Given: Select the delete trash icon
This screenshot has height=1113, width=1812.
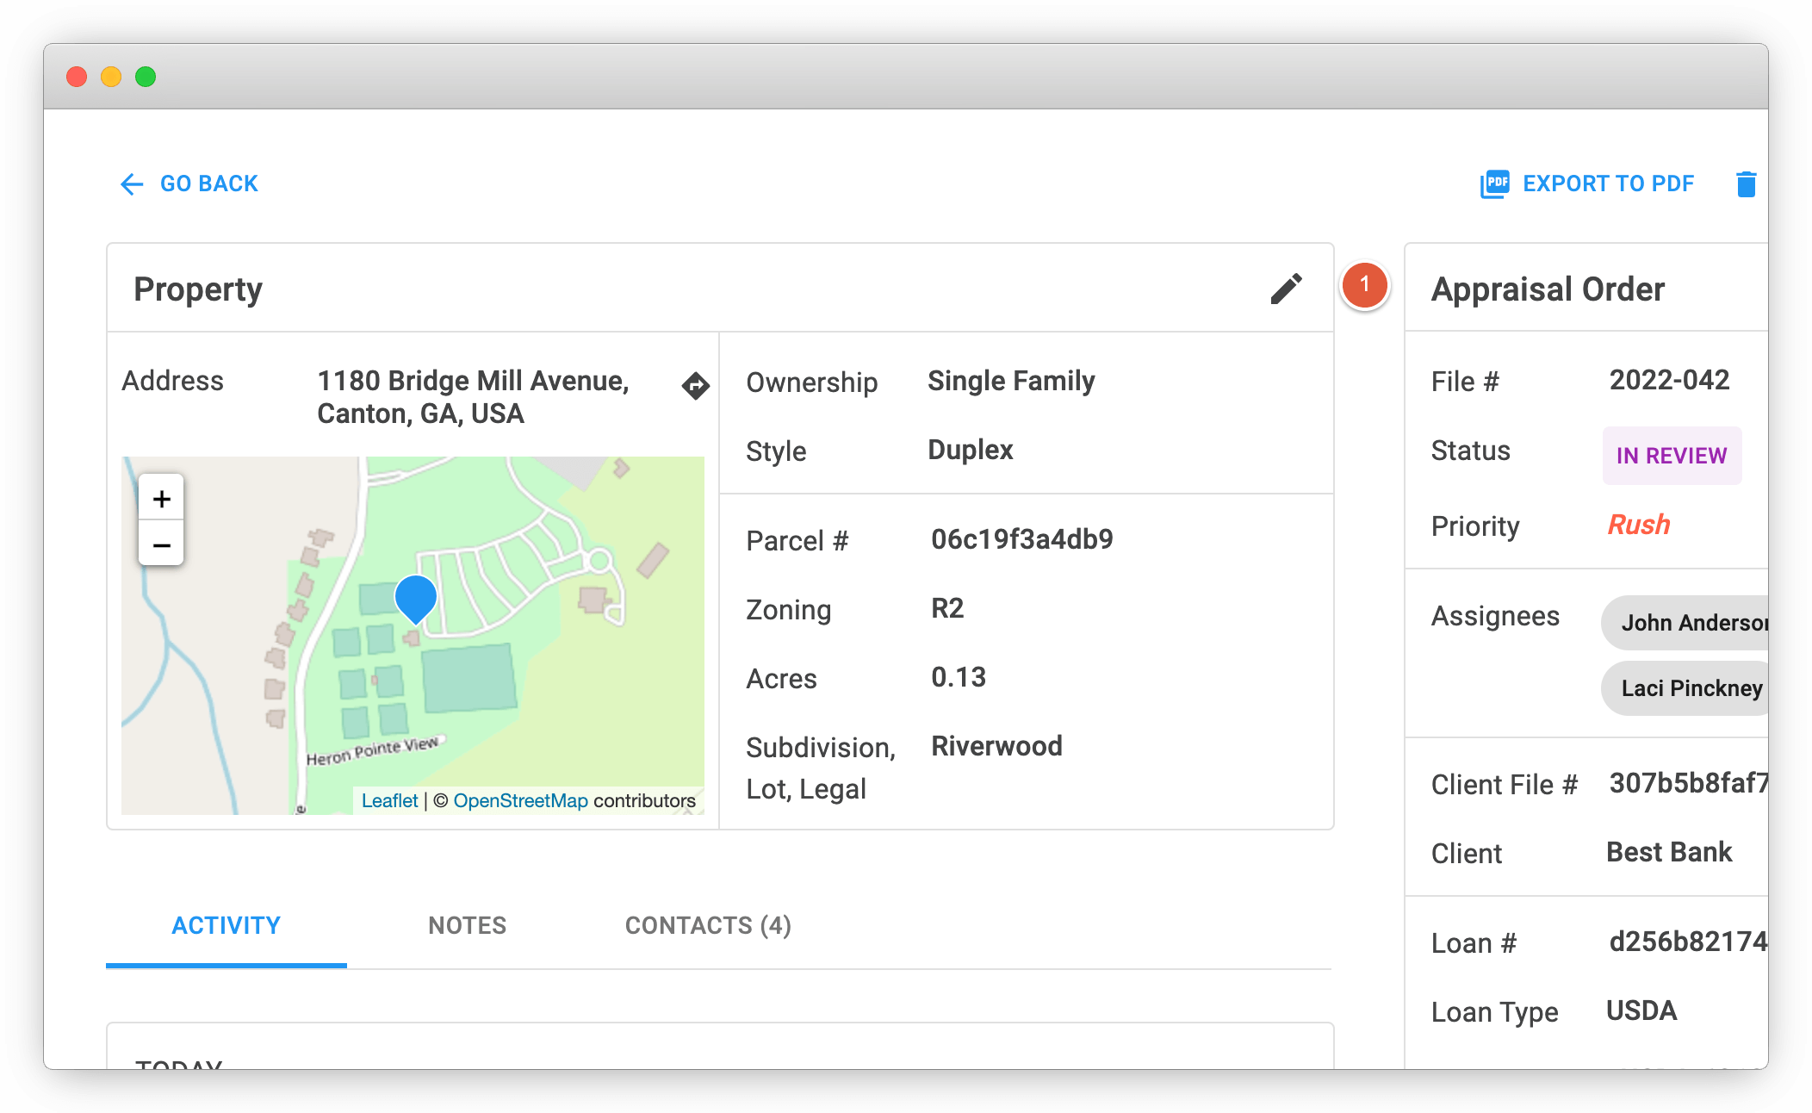Looking at the screenshot, I should point(1747,183).
